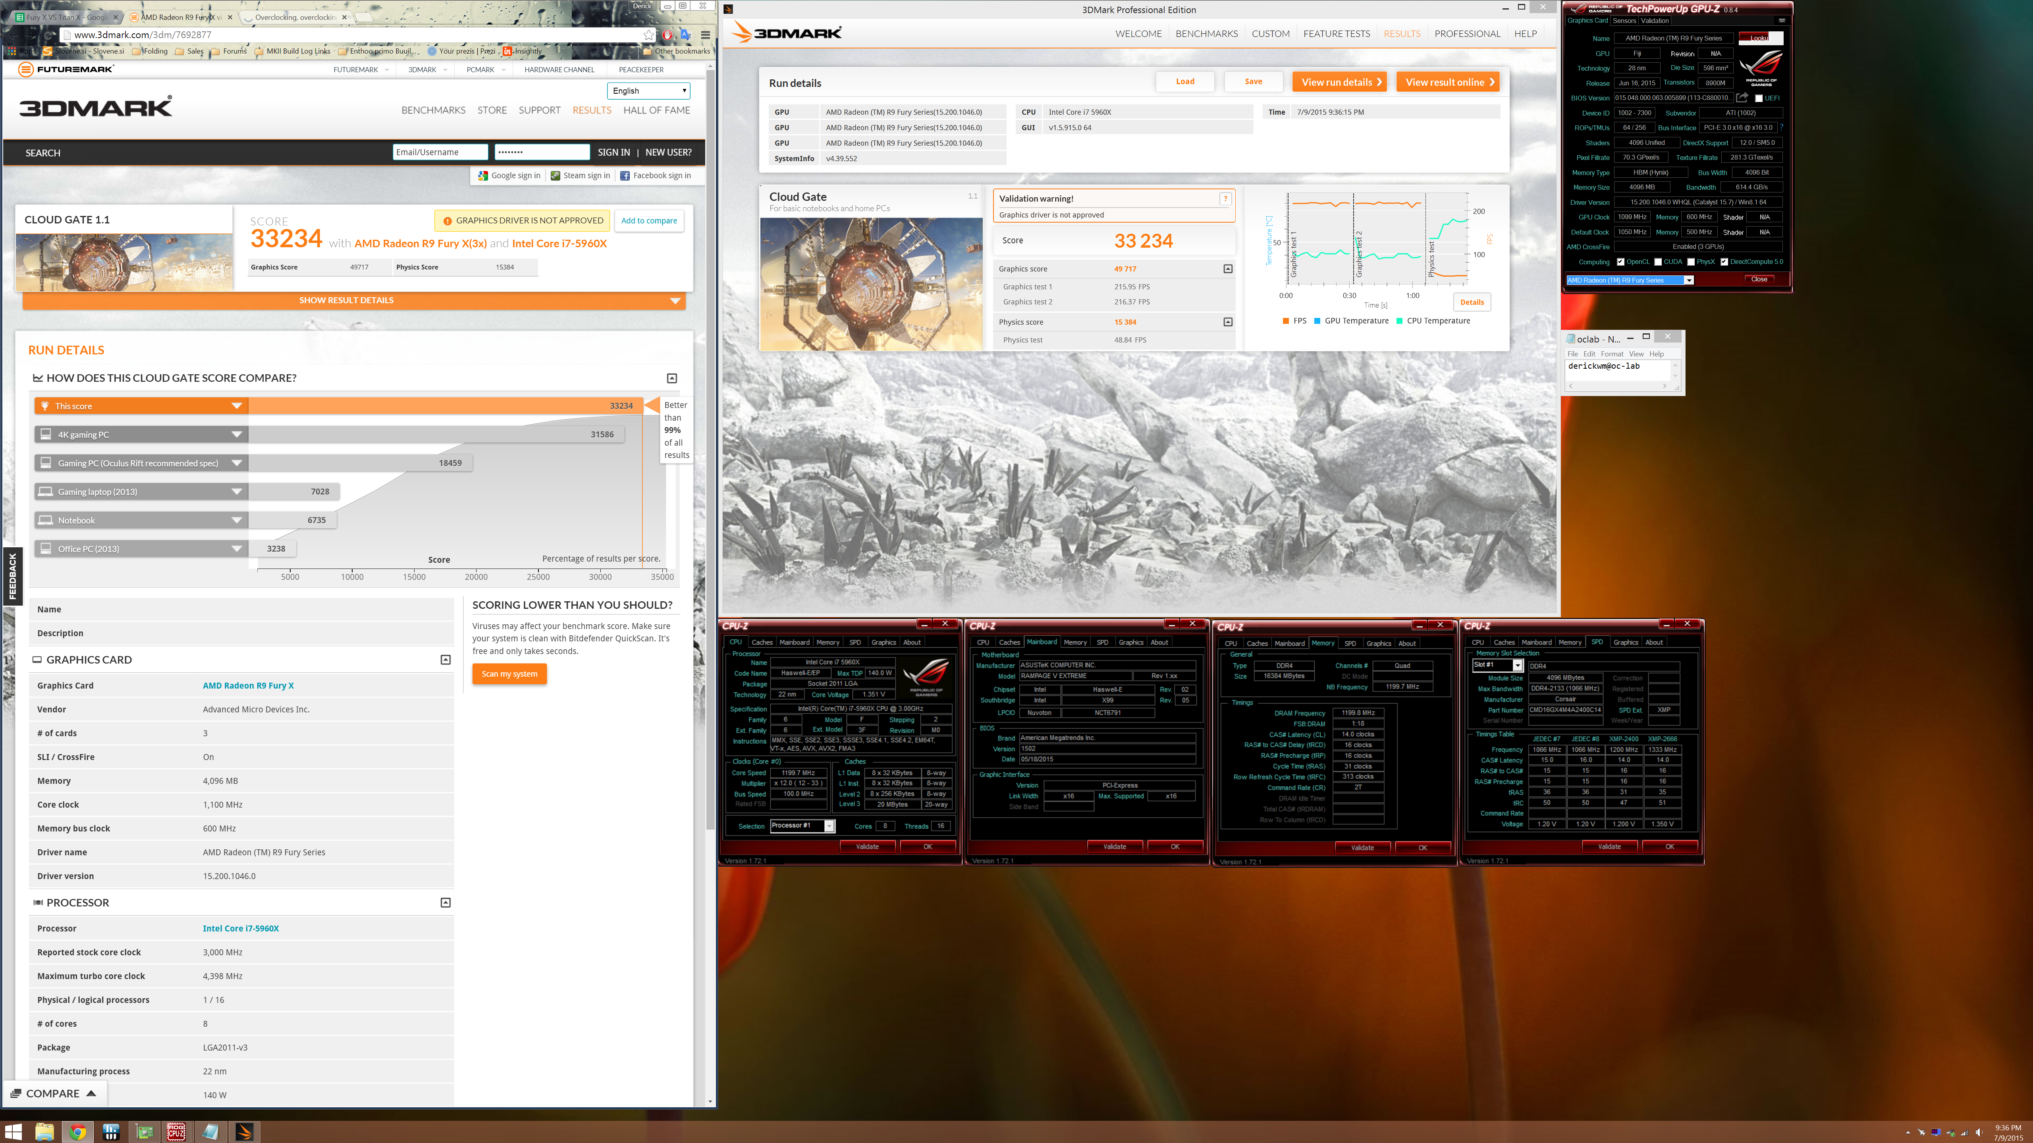Switch to Sensors tab in GPU-Z

pos(1624,21)
